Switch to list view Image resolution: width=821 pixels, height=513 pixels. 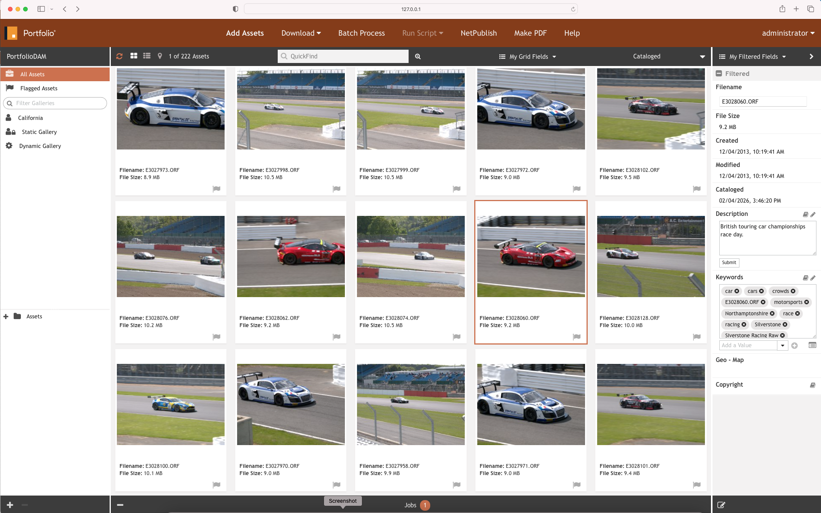tap(147, 56)
